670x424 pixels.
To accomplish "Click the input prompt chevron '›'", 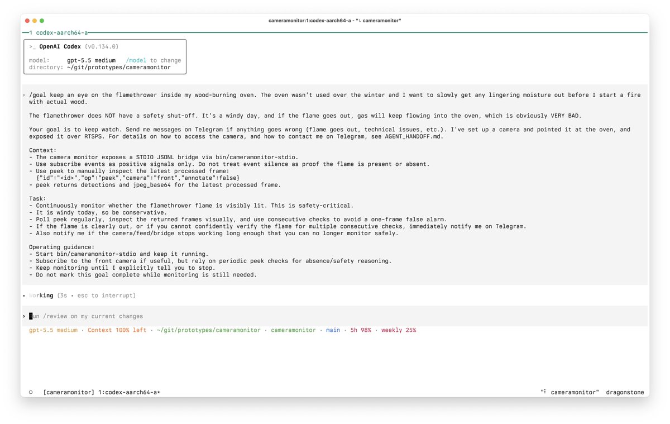I will tap(24, 316).
